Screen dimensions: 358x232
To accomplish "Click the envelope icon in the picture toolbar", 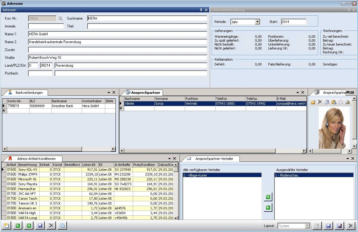I will pyautogui.click(x=341, y=102).
